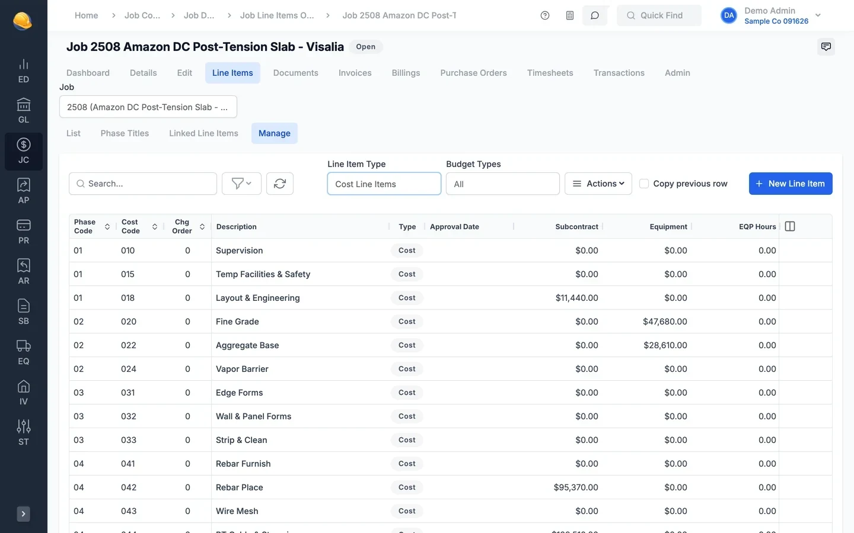Open the help question mark icon
The width and height of the screenshot is (854, 533).
[x=545, y=15]
